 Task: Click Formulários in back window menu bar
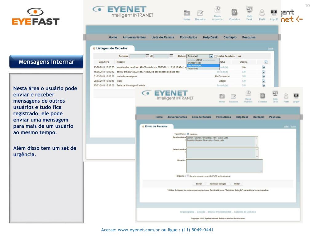[189, 37]
